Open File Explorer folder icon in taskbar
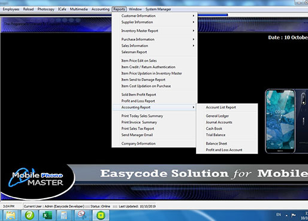This screenshot has height=221, width=308. 11,216
